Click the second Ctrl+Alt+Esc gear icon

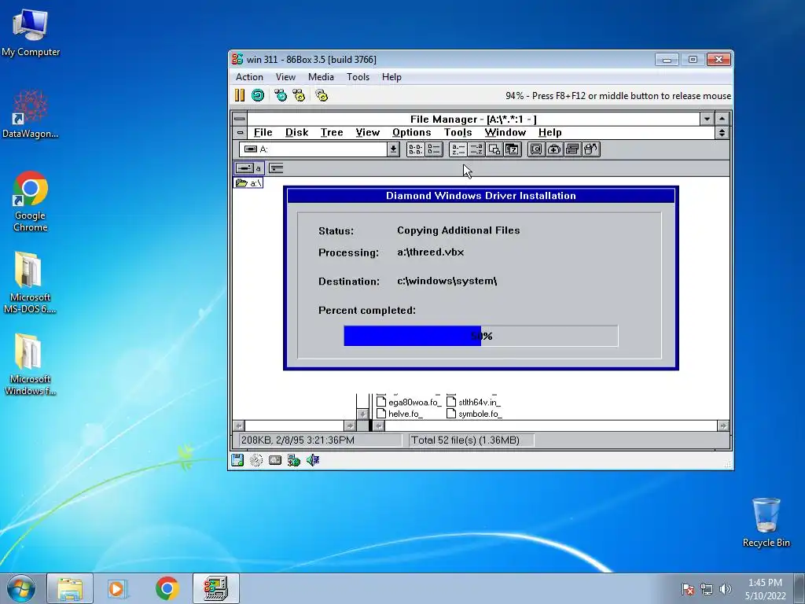tap(299, 95)
